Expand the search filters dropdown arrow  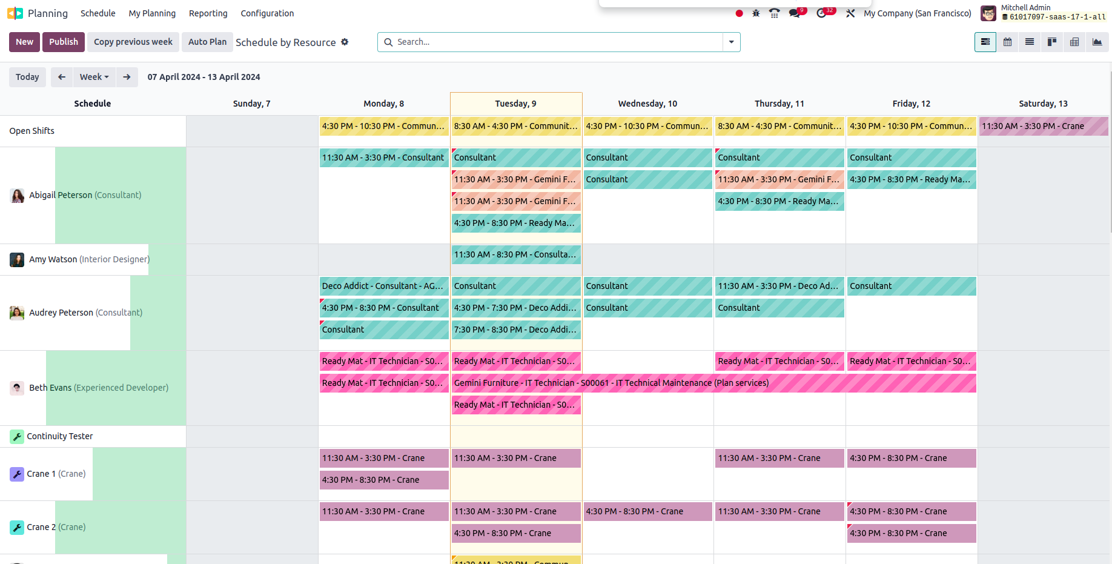pyautogui.click(x=731, y=42)
